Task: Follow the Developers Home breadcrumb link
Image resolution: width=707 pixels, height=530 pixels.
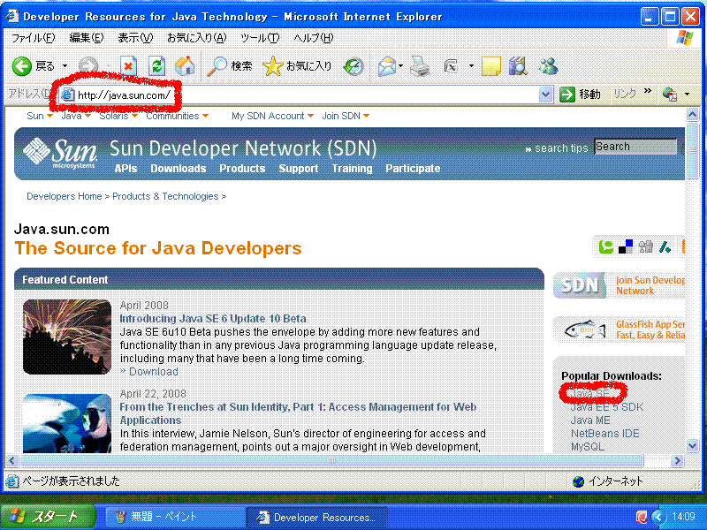Action: (x=64, y=196)
